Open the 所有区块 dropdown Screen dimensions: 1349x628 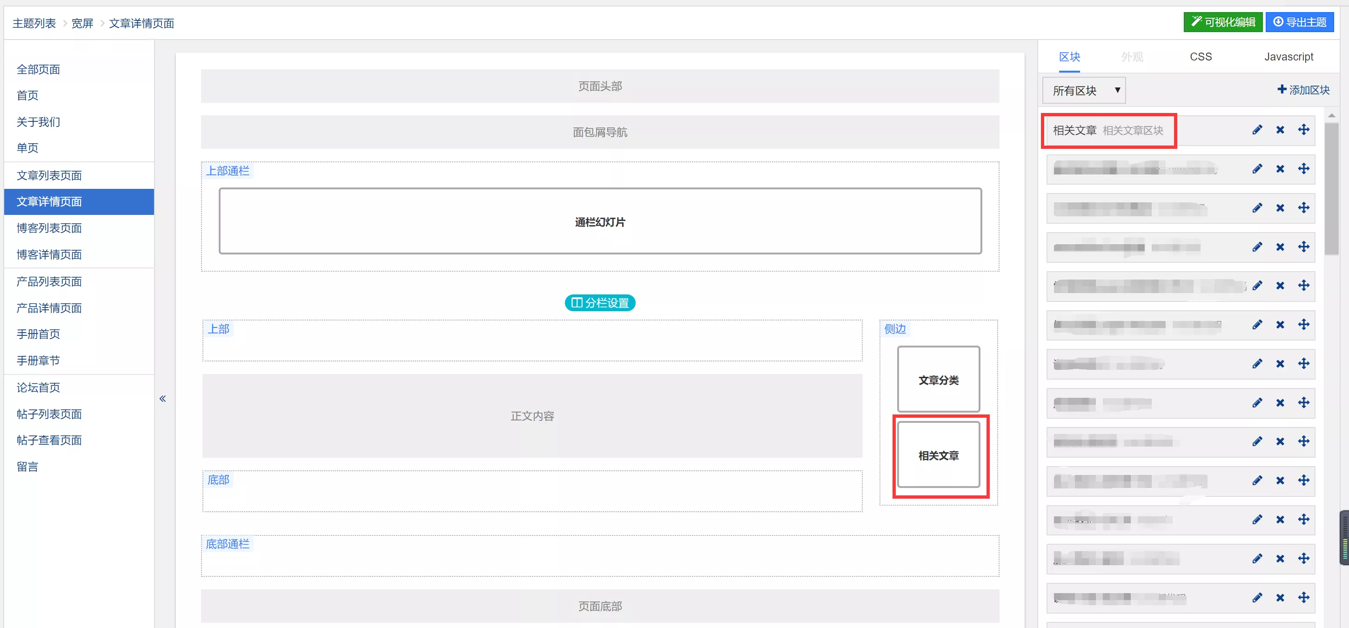pyautogui.click(x=1083, y=91)
